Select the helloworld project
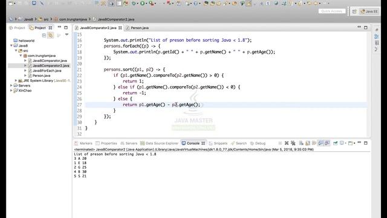 coord(26,41)
